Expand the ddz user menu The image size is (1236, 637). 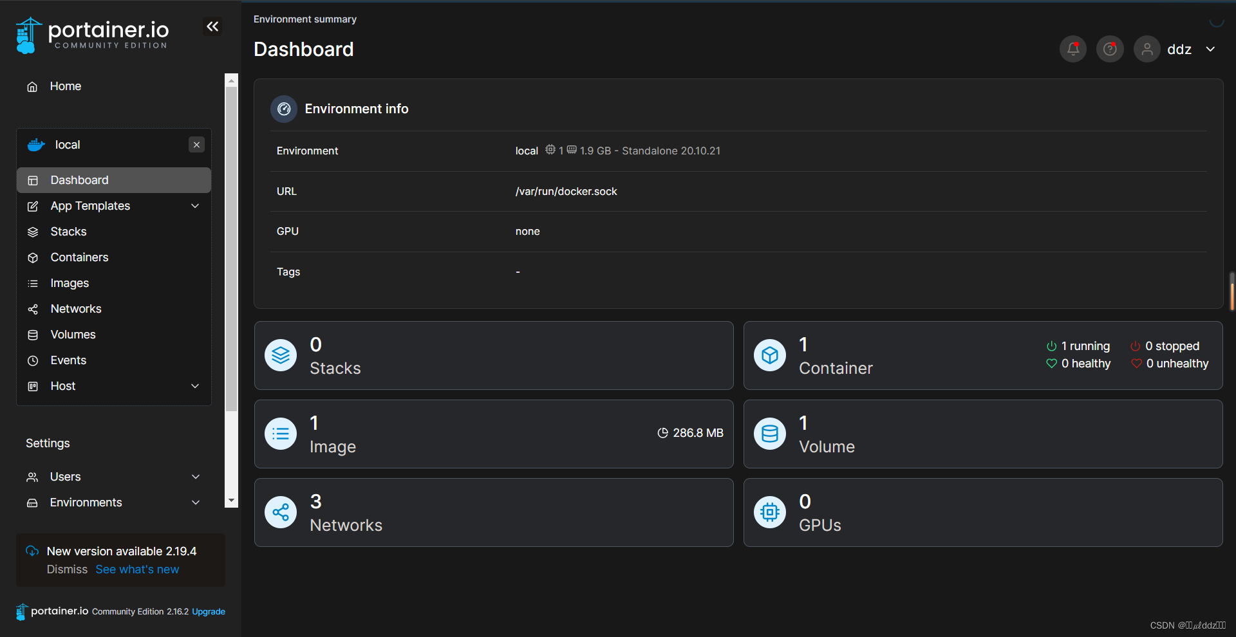[1210, 49]
